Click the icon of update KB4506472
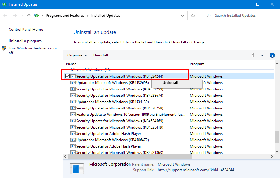 73,140
